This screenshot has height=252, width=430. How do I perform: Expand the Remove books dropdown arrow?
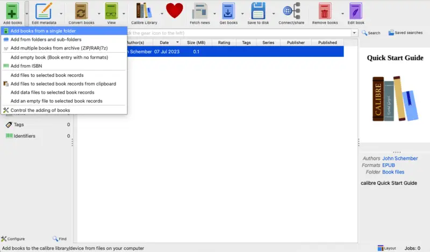tap(342, 13)
